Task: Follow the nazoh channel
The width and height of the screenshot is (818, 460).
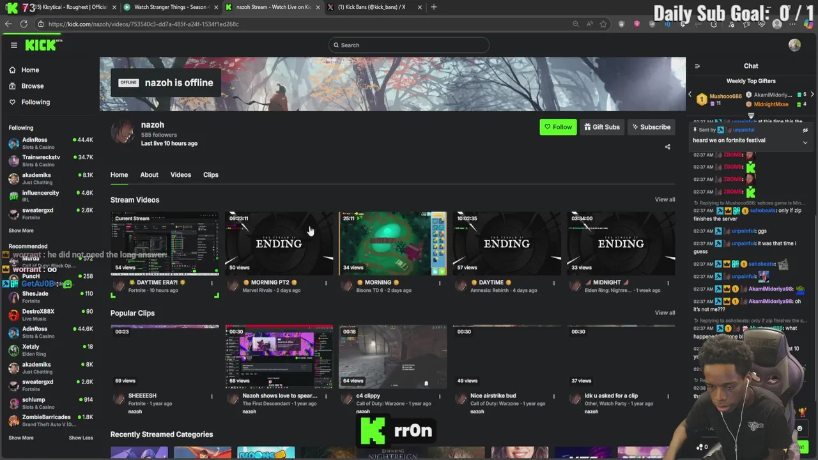Action: [x=558, y=127]
